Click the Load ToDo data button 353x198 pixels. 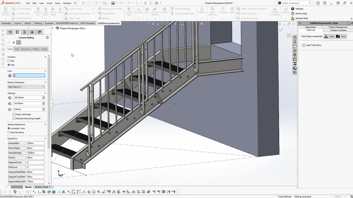coord(329,36)
